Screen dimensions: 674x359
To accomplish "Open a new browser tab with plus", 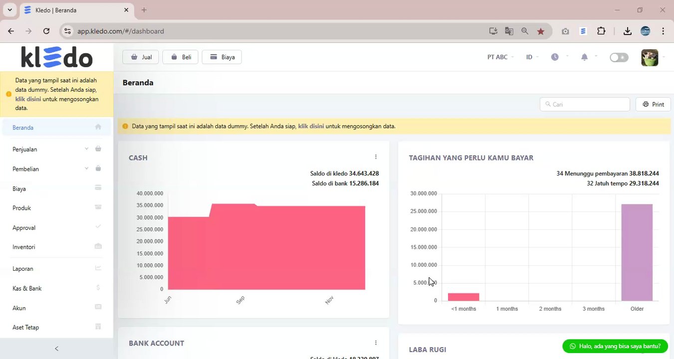I will point(144,10).
